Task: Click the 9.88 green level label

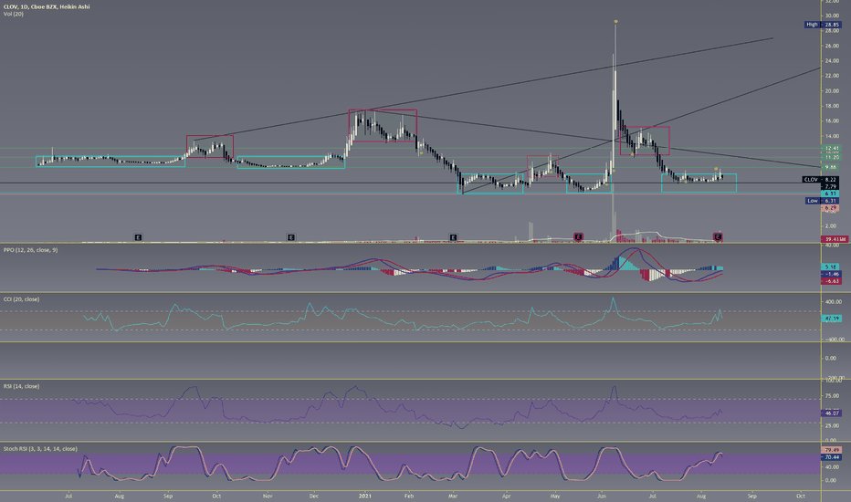Action: [x=832, y=167]
